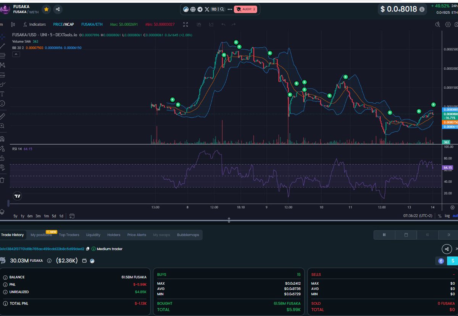The image size is (458, 316).
Task: Undo last chart action
Action: point(223,24)
